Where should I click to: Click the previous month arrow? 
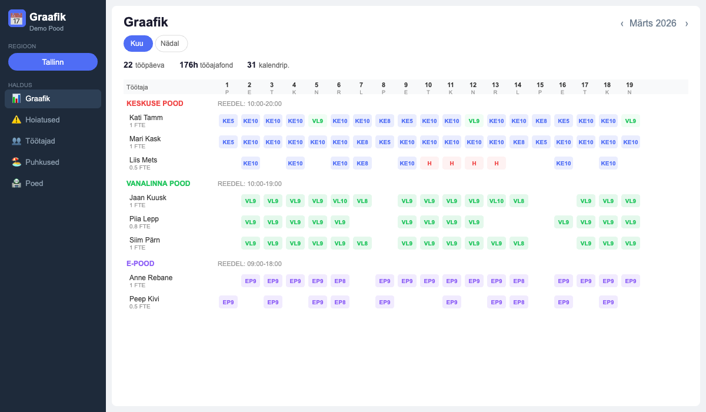click(x=622, y=24)
